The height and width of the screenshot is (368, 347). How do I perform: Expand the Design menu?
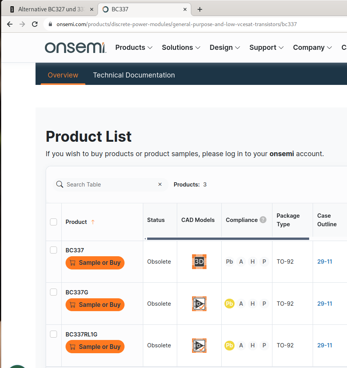pos(225,48)
